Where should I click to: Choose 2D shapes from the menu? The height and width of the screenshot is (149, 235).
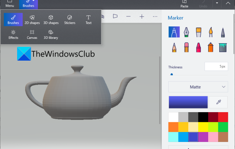coord(32,19)
